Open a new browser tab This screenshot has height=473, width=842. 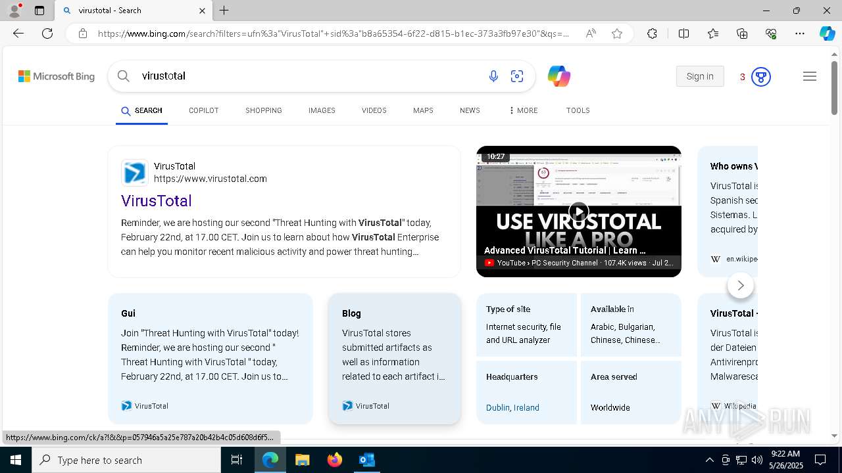point(224,11)
